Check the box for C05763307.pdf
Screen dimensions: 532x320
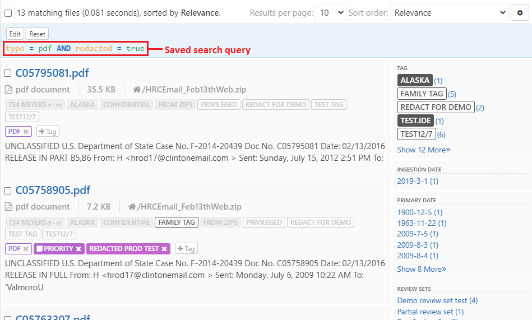click(7, 318)
